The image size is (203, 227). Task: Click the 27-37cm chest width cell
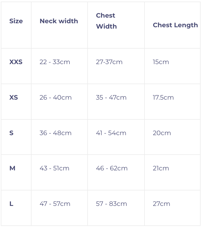(x=109, y=62)
